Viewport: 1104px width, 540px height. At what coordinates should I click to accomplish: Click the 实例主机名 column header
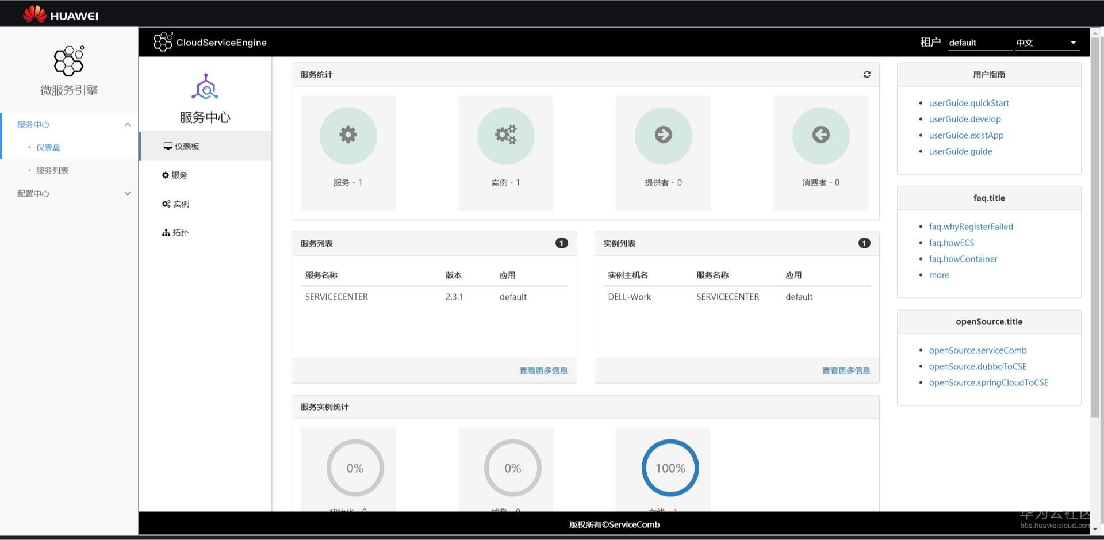click(628, 275)
